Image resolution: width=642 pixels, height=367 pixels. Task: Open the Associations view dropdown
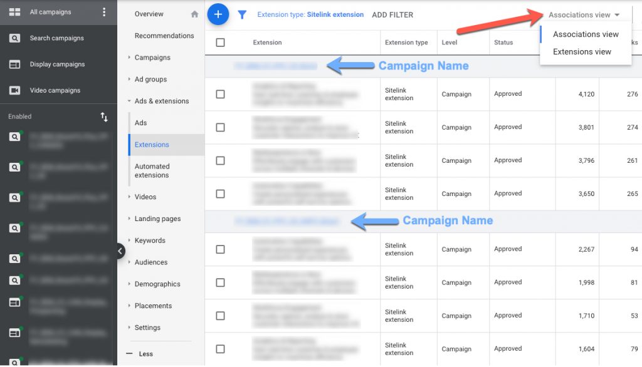584,15
